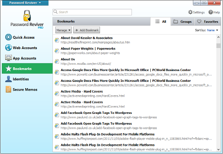Select the About Paper Weights | Paperworks title
223x154 pixels.
[88, 48]
